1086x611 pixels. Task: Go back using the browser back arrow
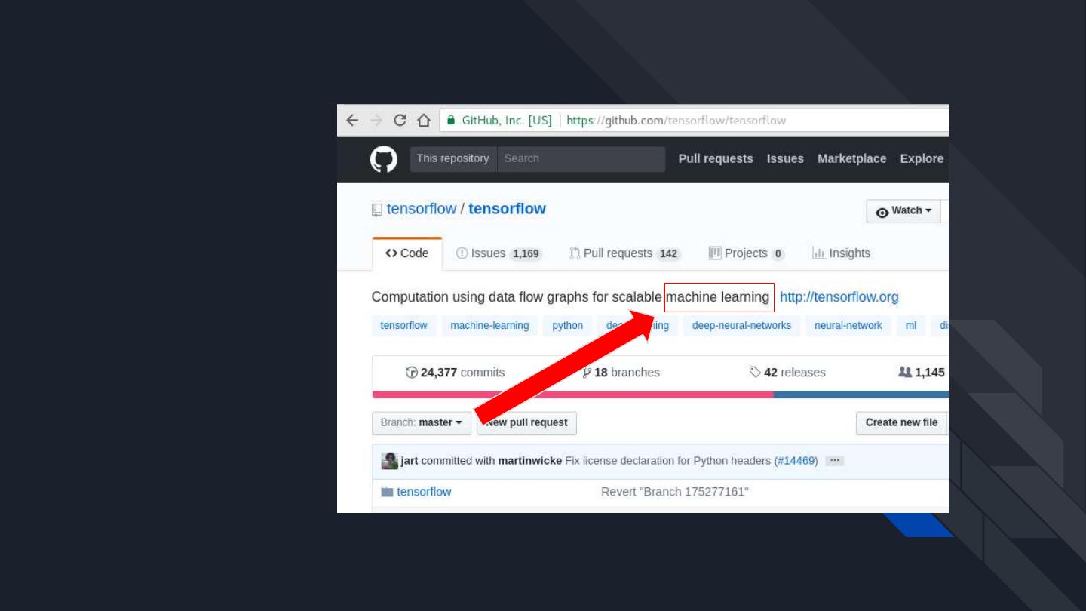click(351, 121)
